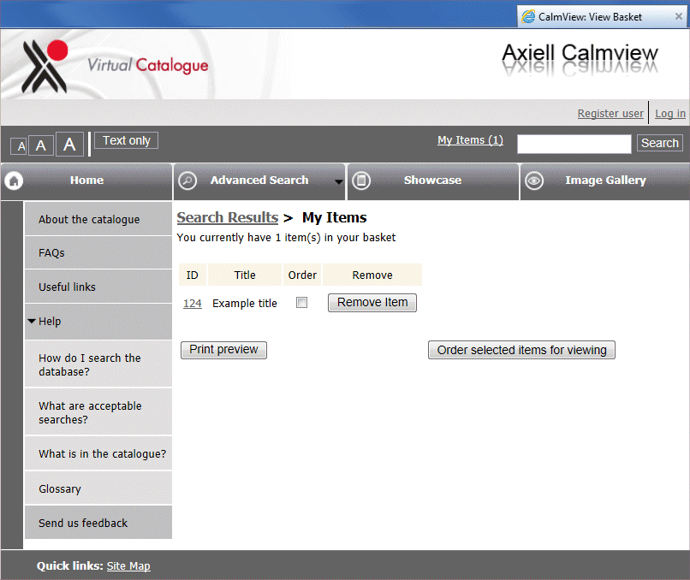Open Useful links in the sidebar
Viewport: 690px width, 580px height.
click(98, 287)
